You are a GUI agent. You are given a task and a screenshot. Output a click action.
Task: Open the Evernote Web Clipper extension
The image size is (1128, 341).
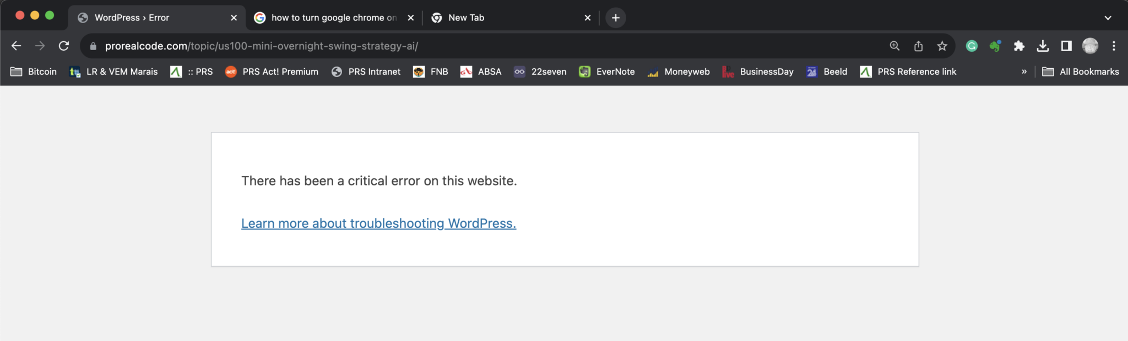pos(995,46)
